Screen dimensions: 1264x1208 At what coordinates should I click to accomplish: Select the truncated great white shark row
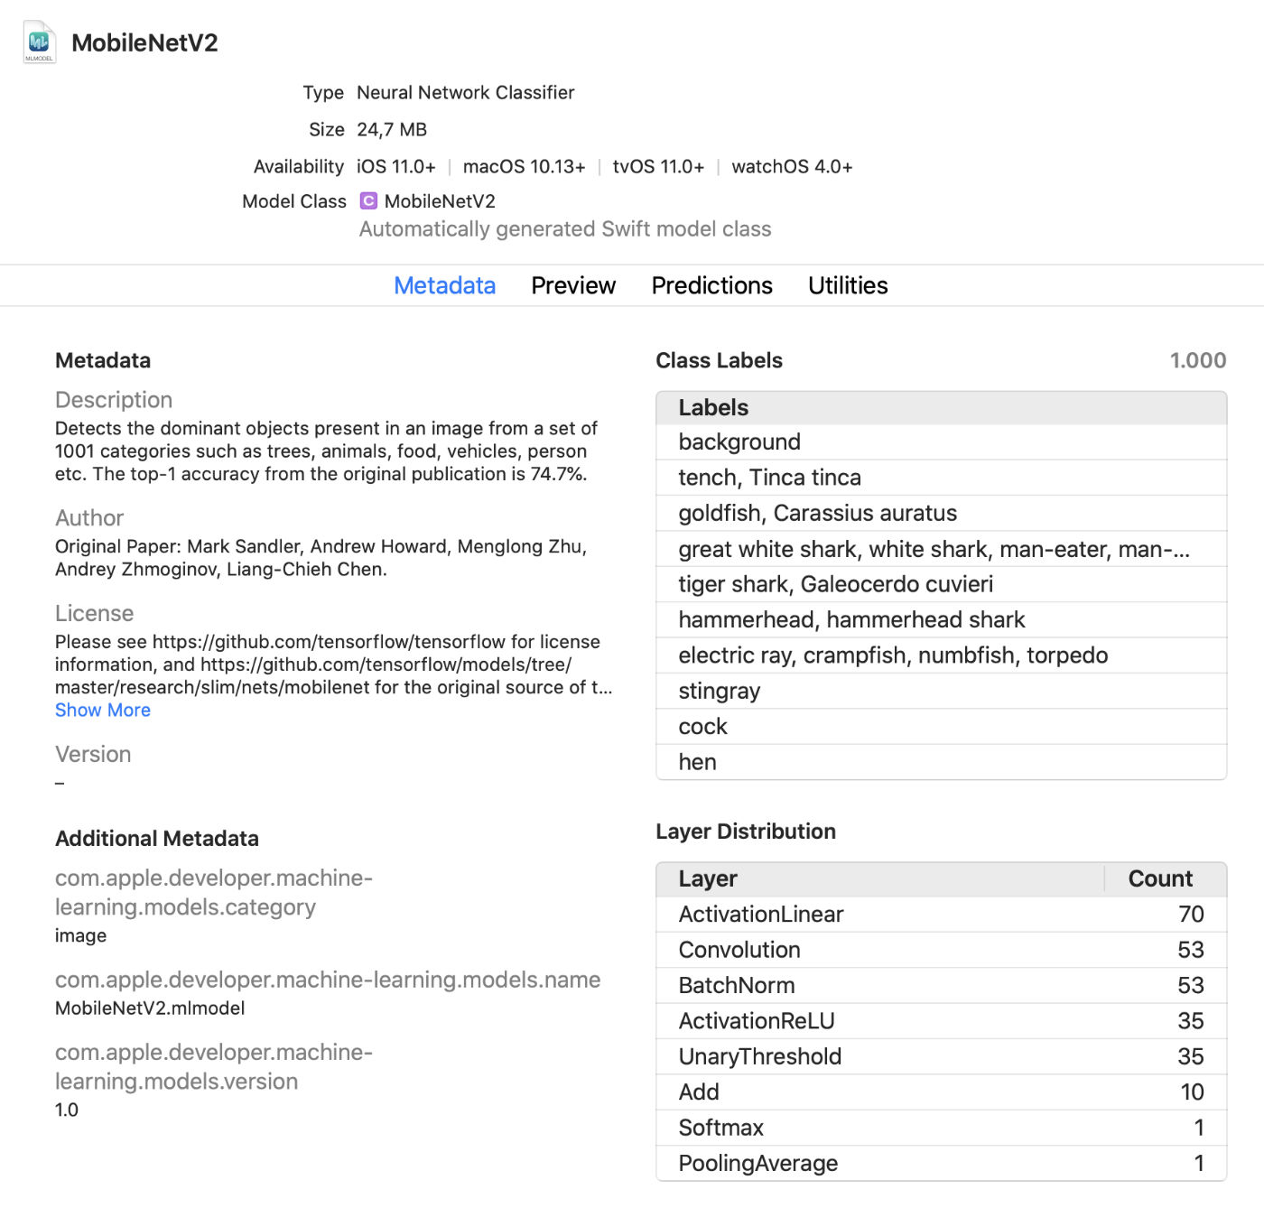[x=934, y=549]
